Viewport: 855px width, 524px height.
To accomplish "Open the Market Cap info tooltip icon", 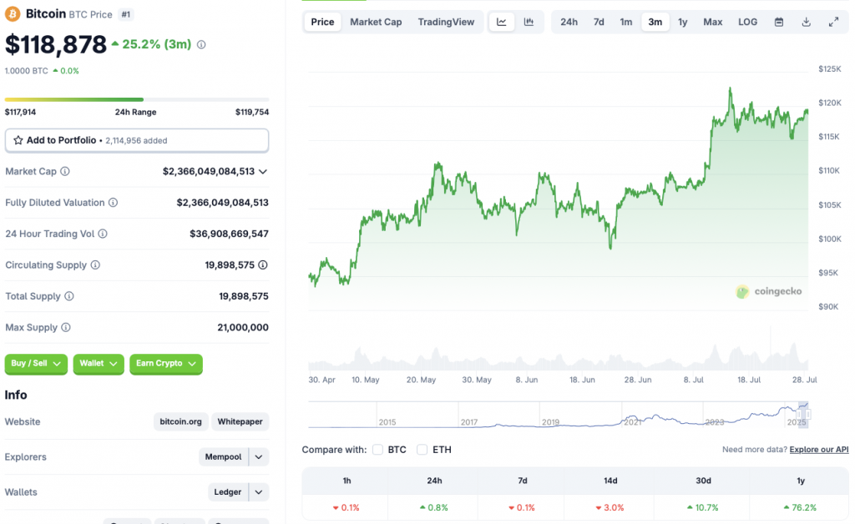I will (x=64, y=171).
